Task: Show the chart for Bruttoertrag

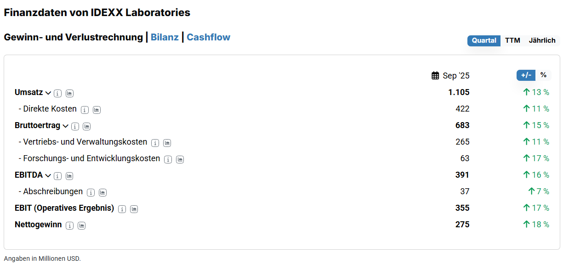Action: [87, 126]
